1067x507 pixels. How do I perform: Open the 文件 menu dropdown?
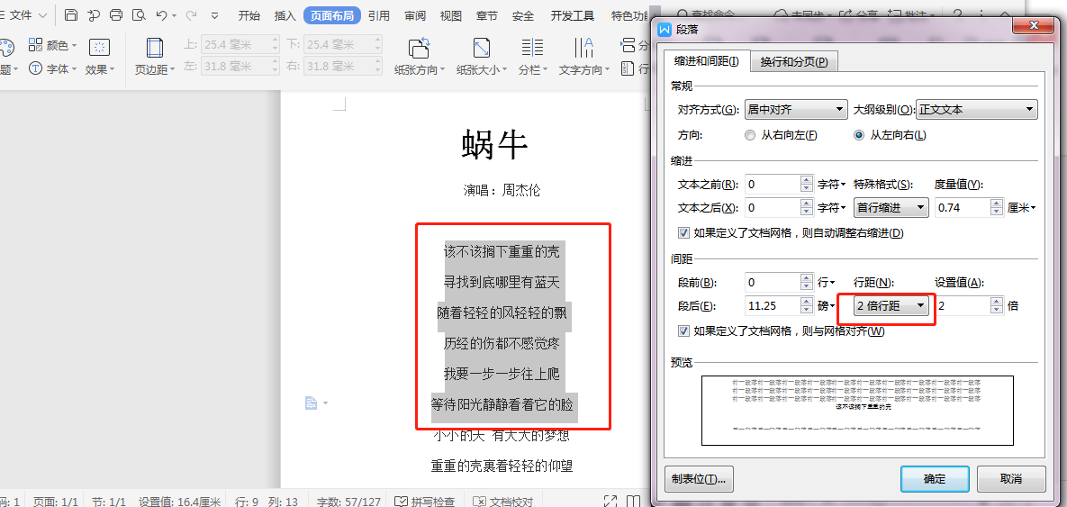click(28, 15)
